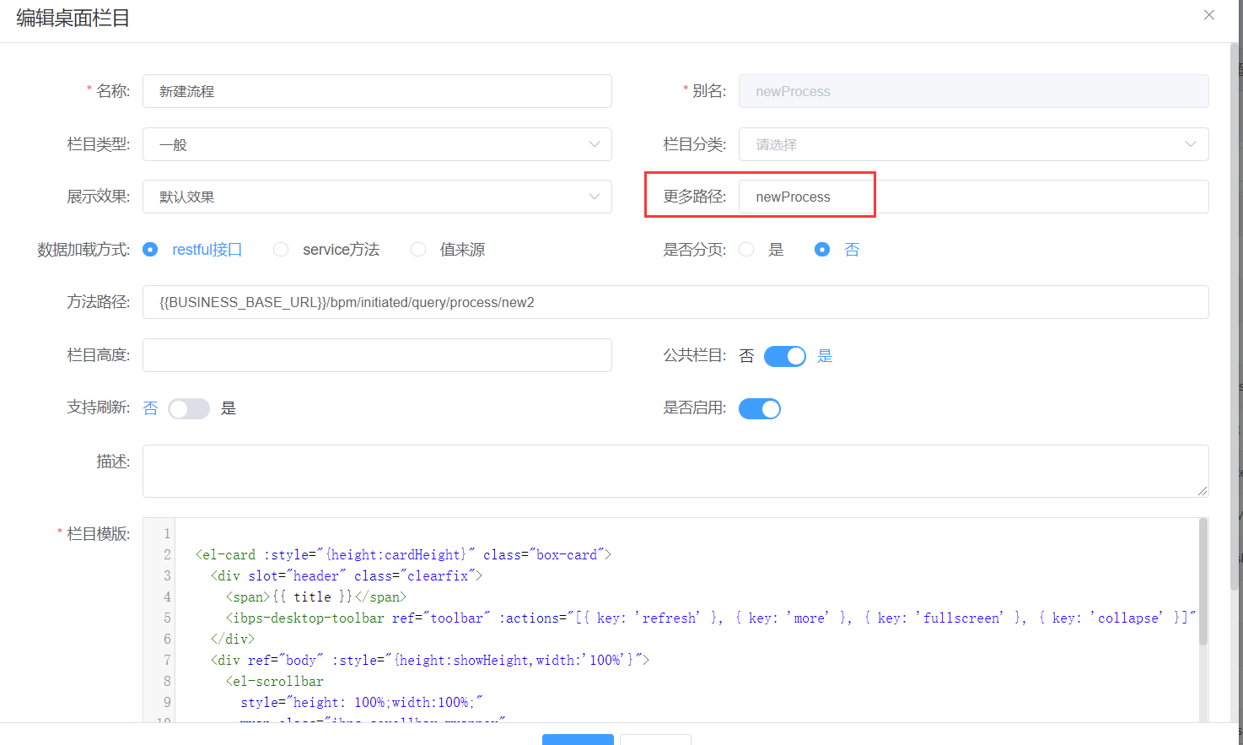Viewport: 1243px width, 745px height.
Task: Choose service方法 as data loading method
Action: pyautogui.click(x=282, y=250)
